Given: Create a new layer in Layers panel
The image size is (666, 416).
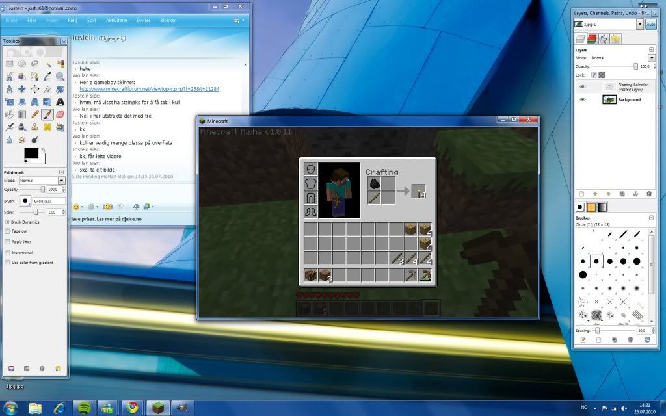Looking at the screenshot, I should (581, 194).
